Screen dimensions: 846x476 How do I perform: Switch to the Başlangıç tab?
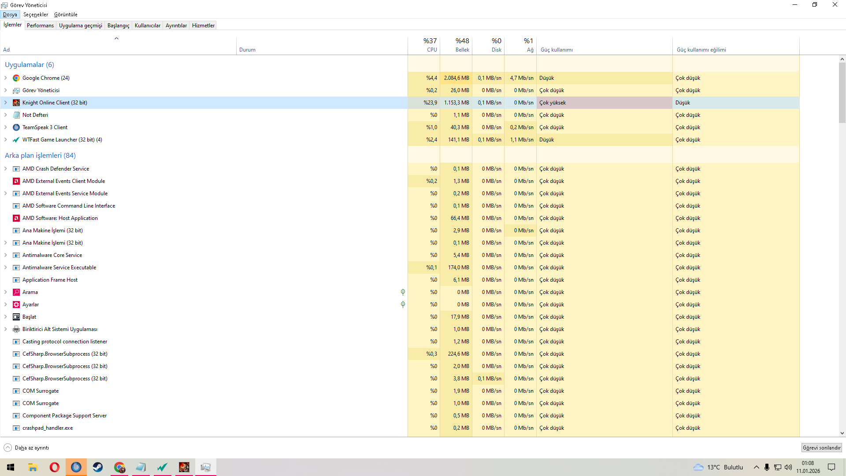[119, 26]
